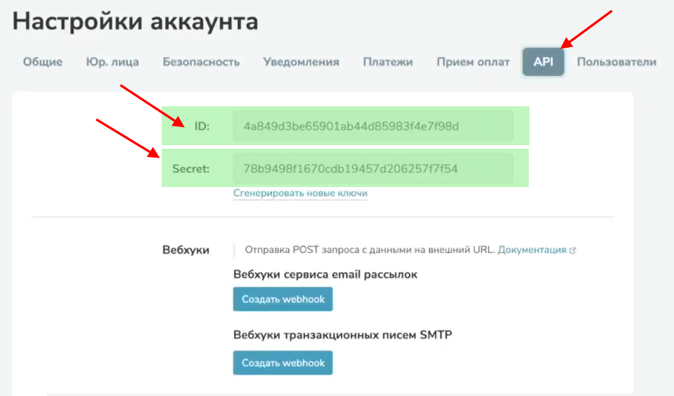Click the Вебхуки транзакционных писем SMTP heading
674x396 pixels.
pyautogui.click(x=342, y=336)
